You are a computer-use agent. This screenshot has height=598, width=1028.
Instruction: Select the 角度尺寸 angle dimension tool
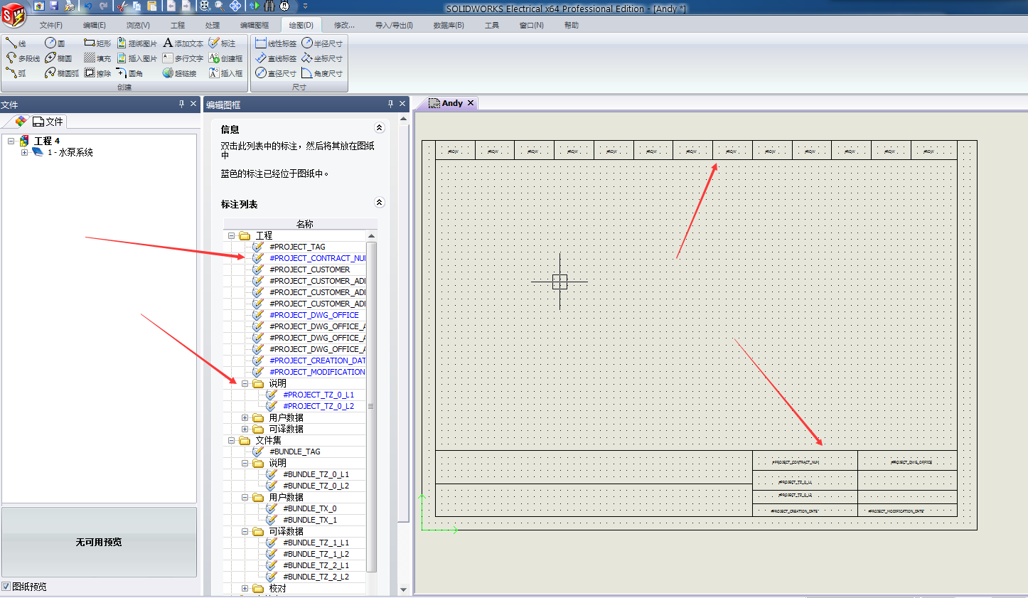click(x=322, y=73)
